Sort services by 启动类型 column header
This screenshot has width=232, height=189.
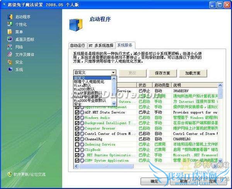[x=162, y=85]
